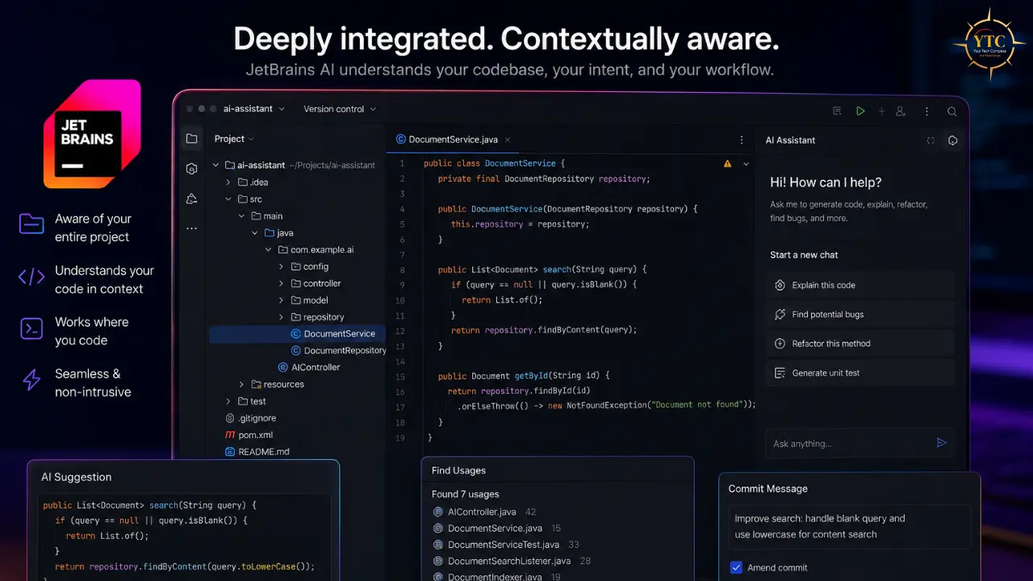Screen dimensions: 1033x581
Task: Expand the config folder
Action: tap(281, 266)
